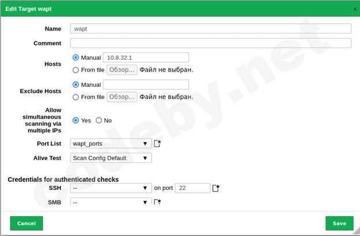The width and height of the screenshot is (360, 236).
Task: Open the Port List dropdown
Action: [111, 144]
